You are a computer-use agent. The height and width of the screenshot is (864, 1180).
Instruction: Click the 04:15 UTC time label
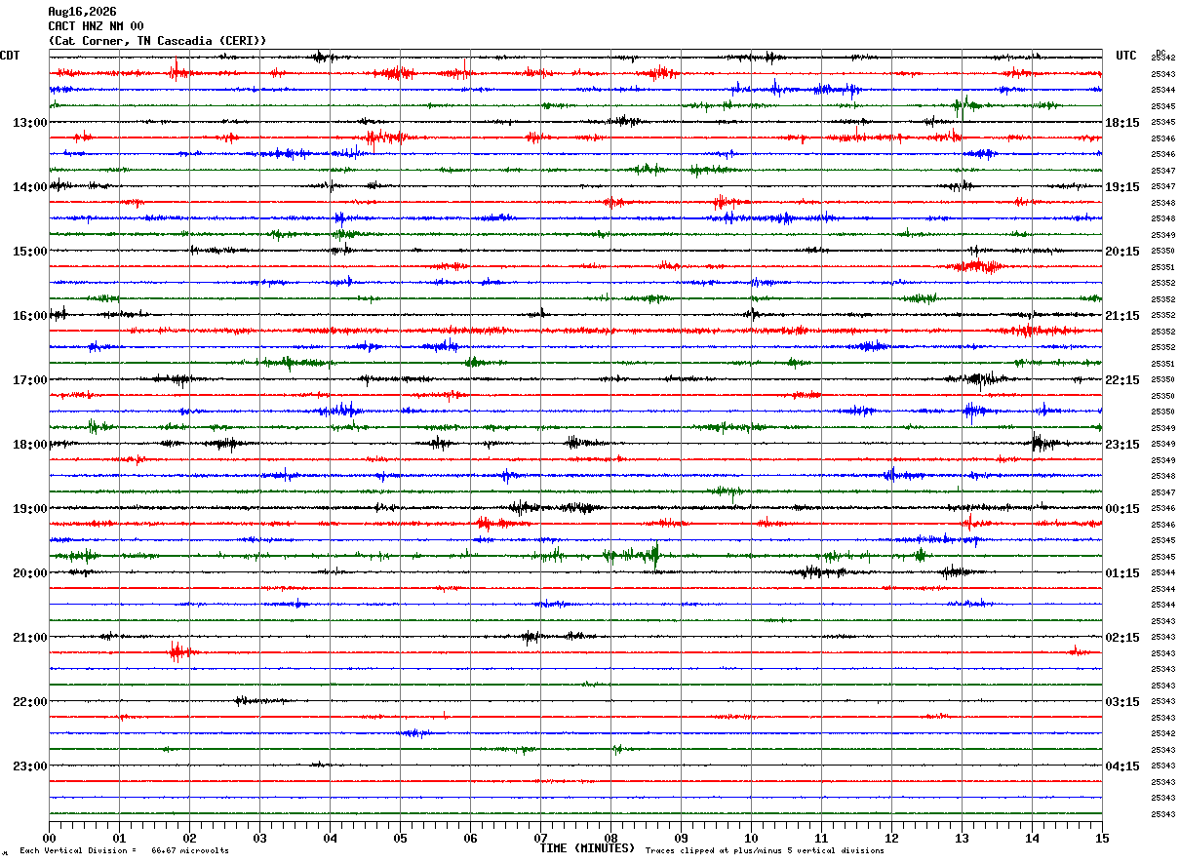click(x=1122, y=766)
